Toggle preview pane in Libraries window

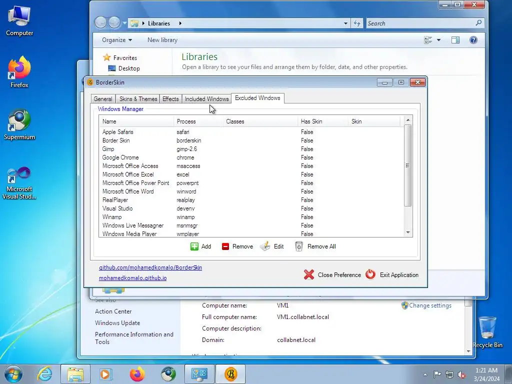[455, 40]
